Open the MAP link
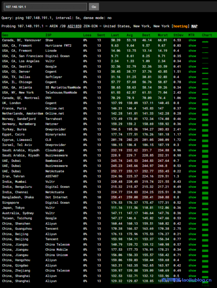 [194, 26]
